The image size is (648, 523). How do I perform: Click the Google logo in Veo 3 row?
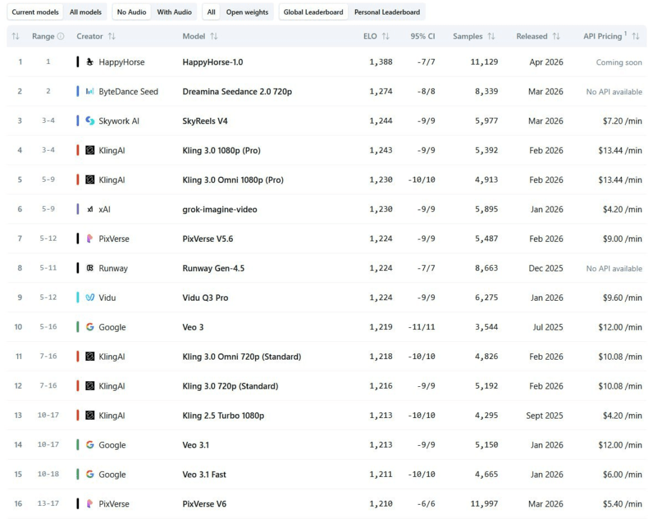coord(90,327)
